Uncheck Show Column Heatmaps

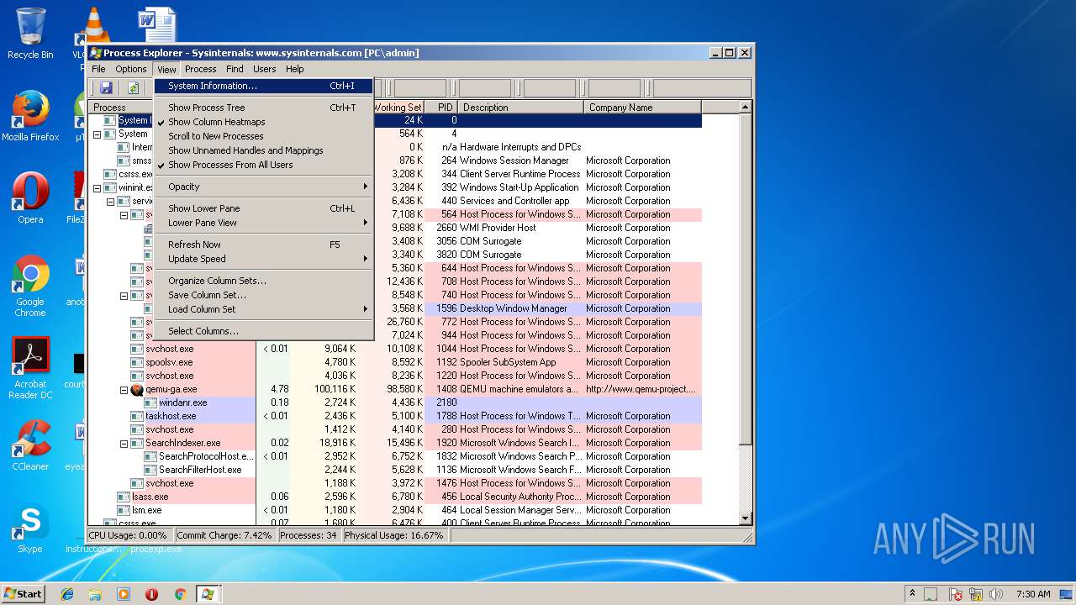point(264,122)
